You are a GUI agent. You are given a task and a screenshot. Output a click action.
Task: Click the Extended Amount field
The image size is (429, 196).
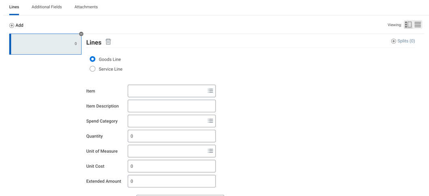(172, 181)
